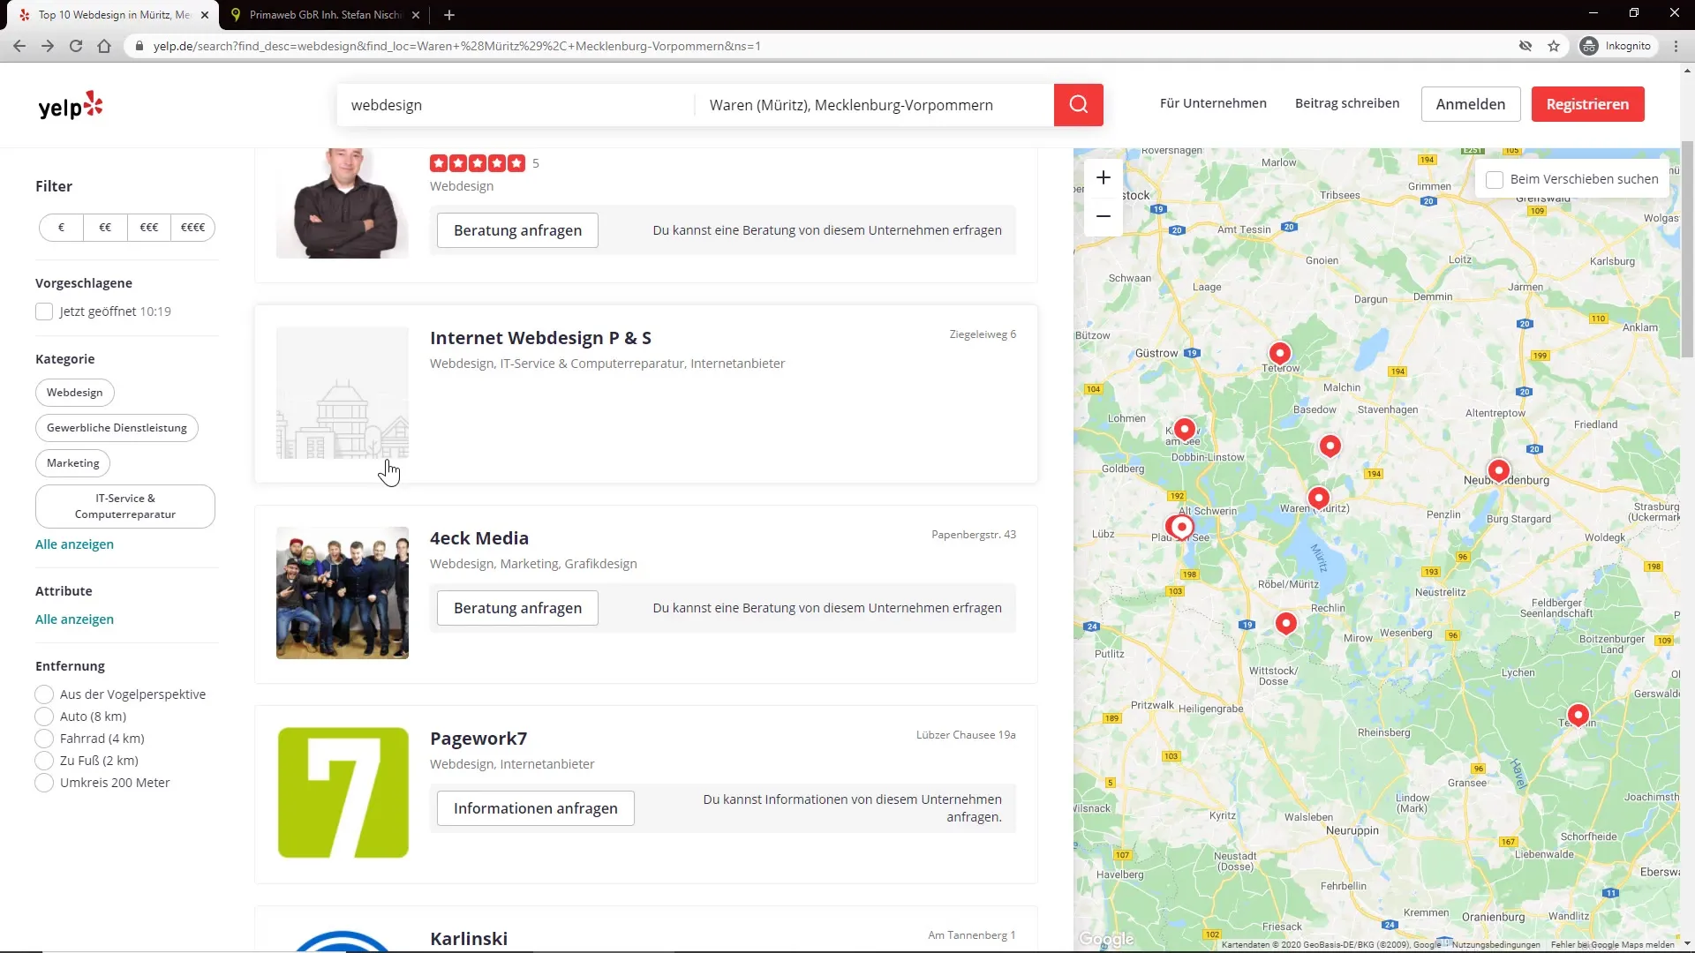Open the Karlinski listing title
1695x953 pixels.
coord(469,939)
